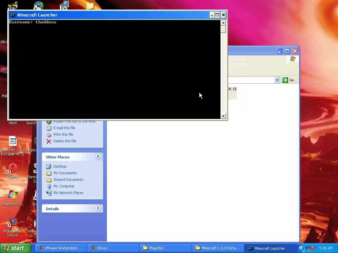Switch to MagicBox taskbar button

pyautogui.click(x=166, y=248)
